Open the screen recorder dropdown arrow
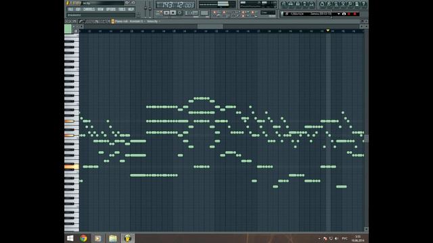The width and height of the screenshot is (433, 243). pyautogui.click(x=339, y=13)
